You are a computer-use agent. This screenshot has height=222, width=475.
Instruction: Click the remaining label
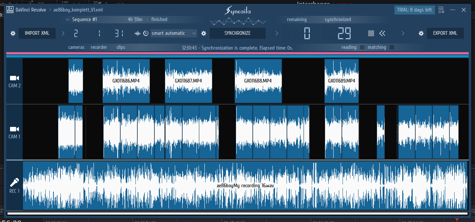[x=297, y=20]
